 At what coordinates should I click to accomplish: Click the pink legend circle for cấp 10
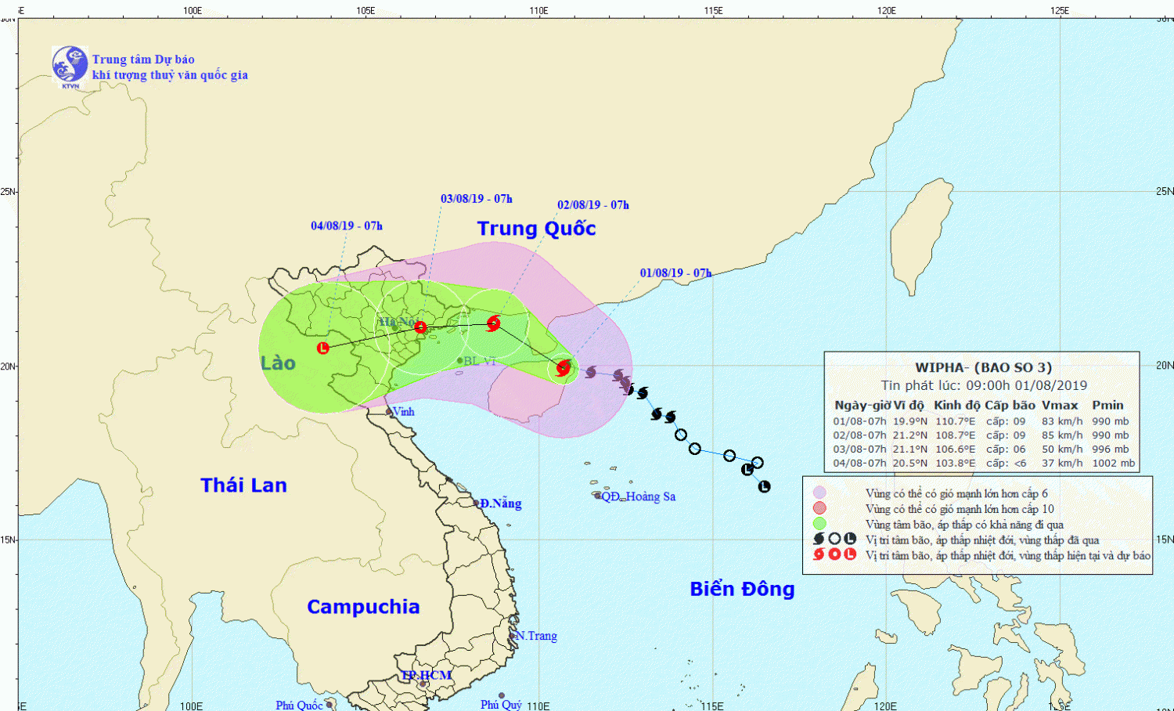(819, 508)
